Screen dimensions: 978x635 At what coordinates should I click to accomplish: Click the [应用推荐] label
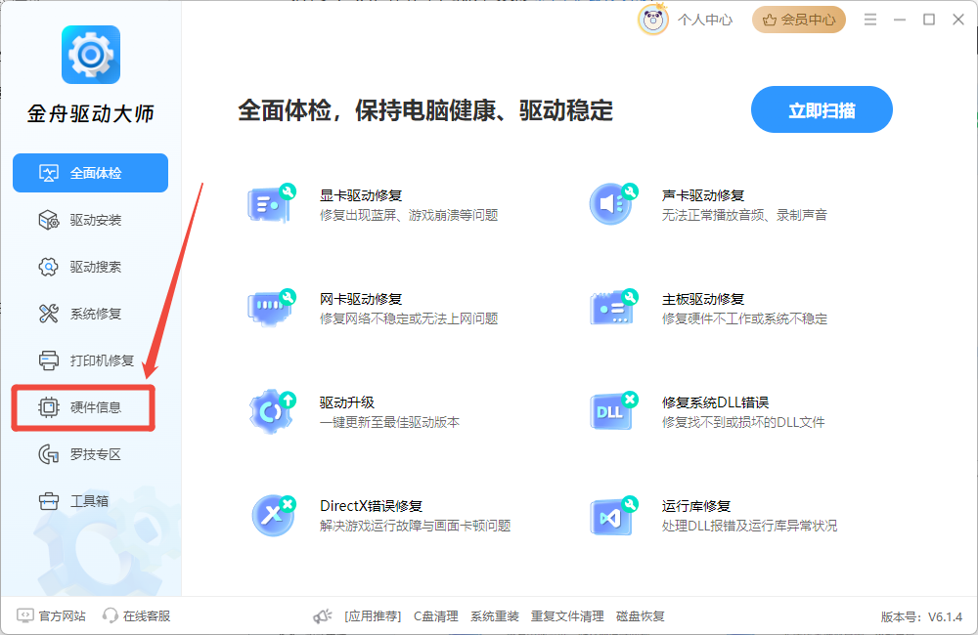tap(373, 616)
